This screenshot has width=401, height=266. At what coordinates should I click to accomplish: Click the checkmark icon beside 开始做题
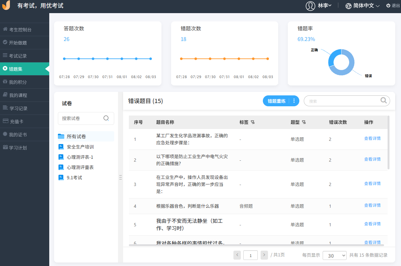point(5,42)
